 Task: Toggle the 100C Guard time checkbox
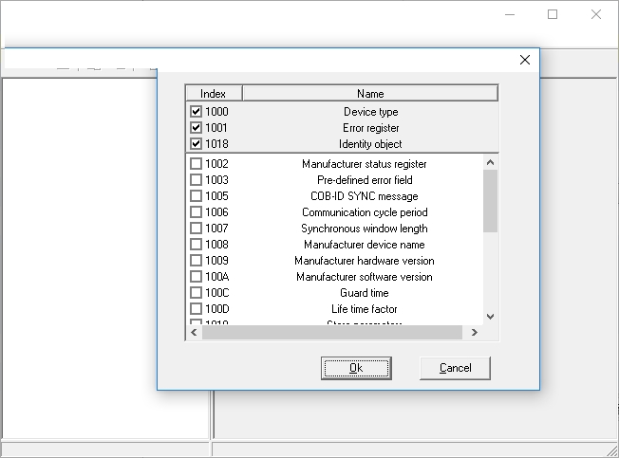point(197,293)
